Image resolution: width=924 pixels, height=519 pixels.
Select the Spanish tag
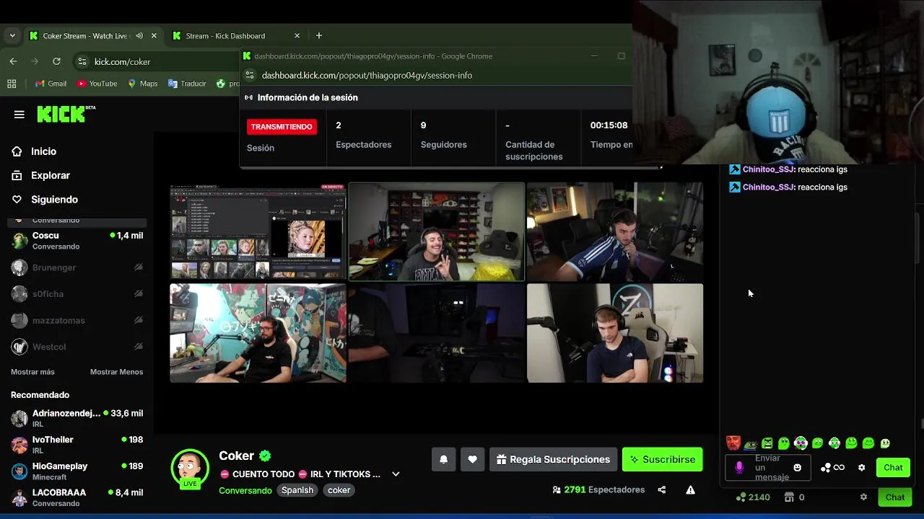[x=297, y=490]
